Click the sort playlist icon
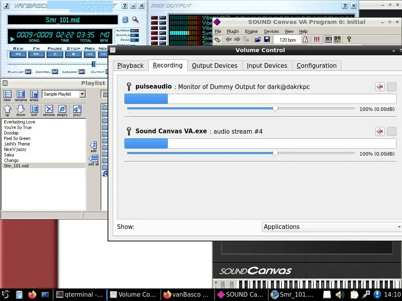 click(34, 111)
